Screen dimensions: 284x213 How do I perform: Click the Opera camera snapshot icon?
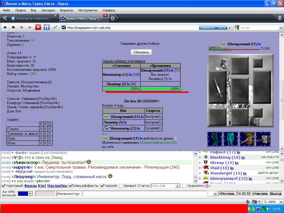(255, 202)
